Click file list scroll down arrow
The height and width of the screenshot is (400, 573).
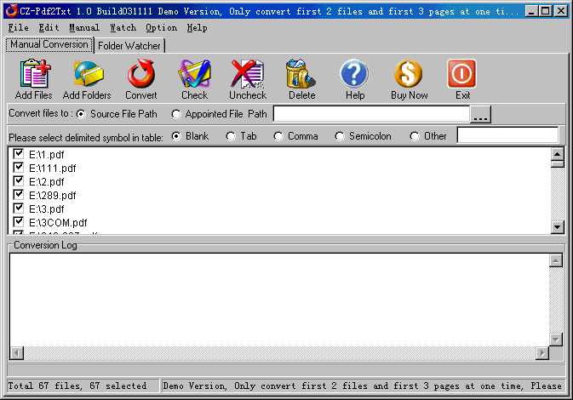pyautogui.click(x=557, y=227)
